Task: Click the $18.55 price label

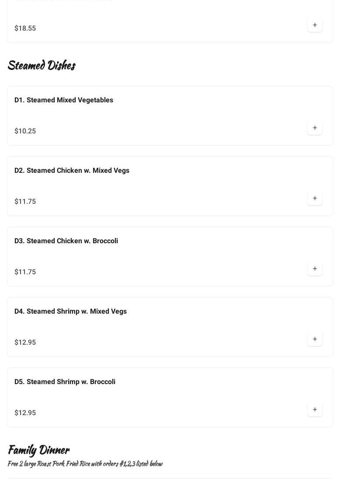Action: pyautogui.click(x=25, y=28)
